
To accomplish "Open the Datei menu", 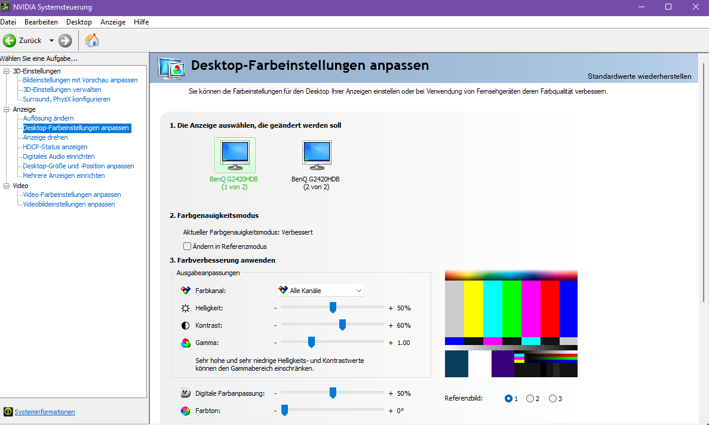I will pyautogui.click(x=8, y=22).
